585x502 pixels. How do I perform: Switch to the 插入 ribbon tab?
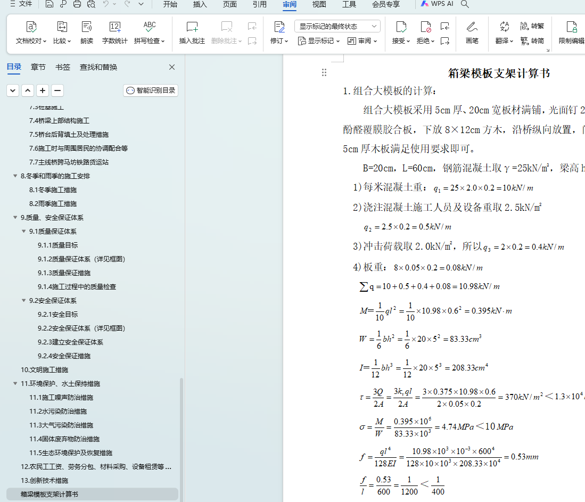click(200, 4)
